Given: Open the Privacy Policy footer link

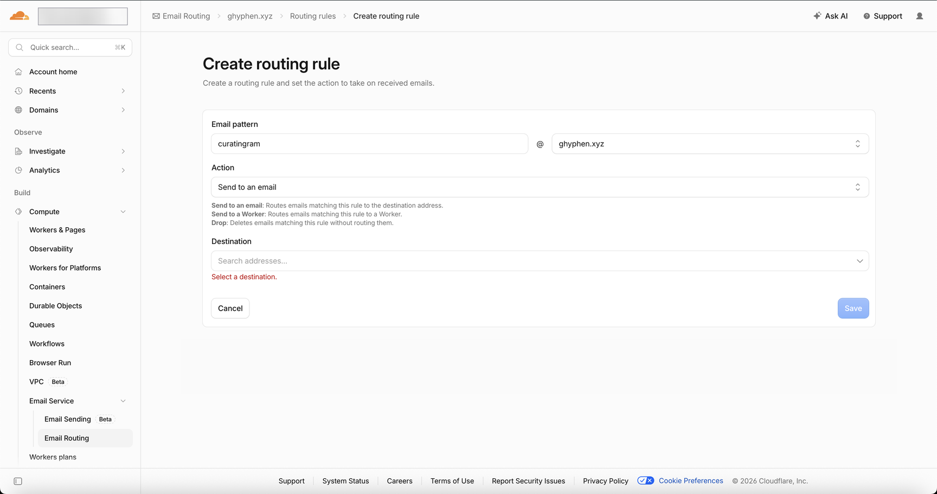Looking at the screenshot, I should tap(606, 481).
